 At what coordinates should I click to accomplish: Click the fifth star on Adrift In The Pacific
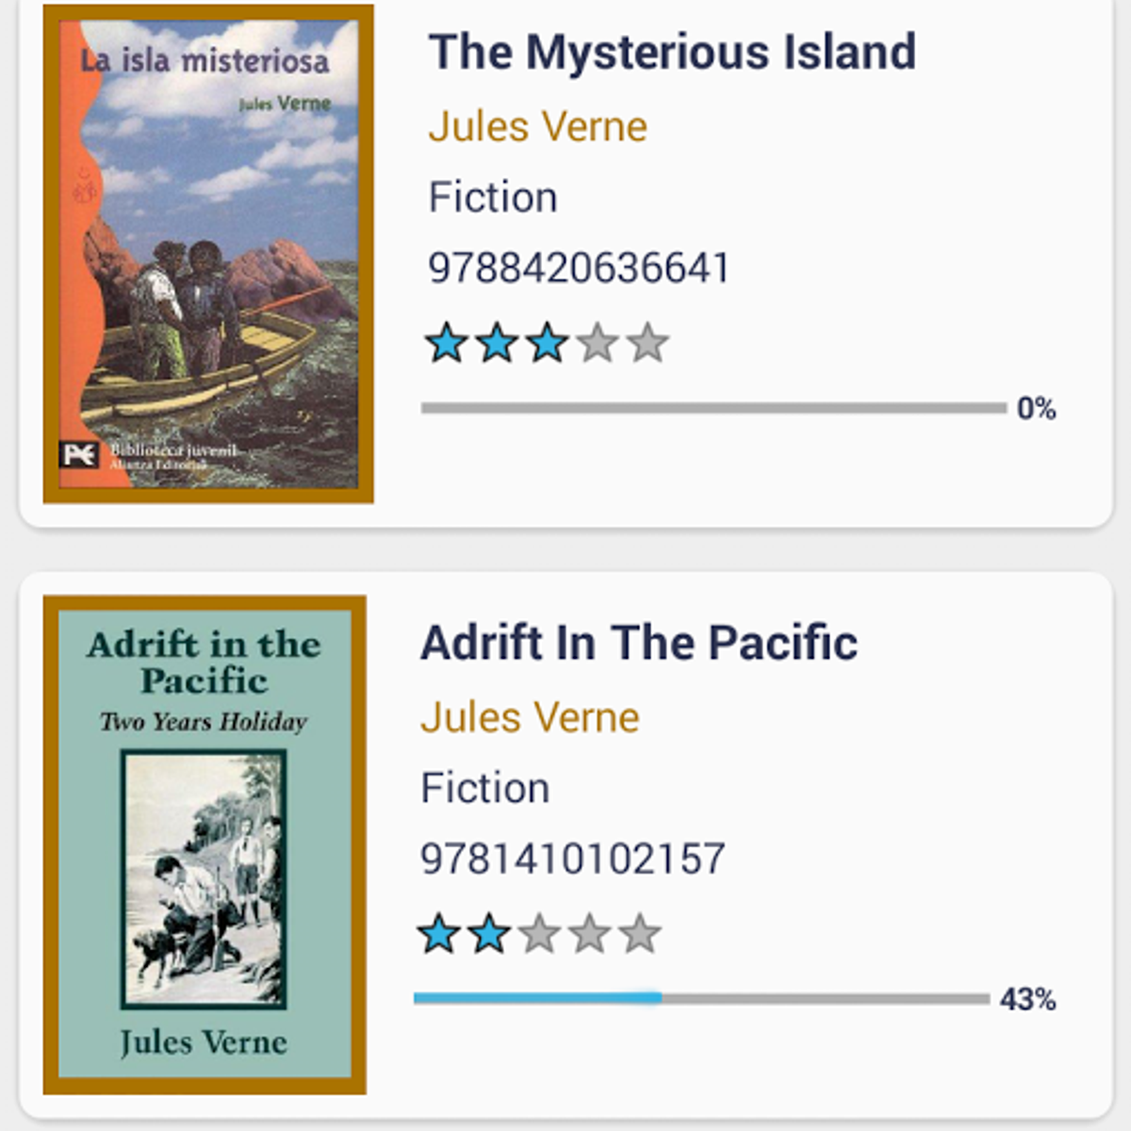tap(642, 932)
